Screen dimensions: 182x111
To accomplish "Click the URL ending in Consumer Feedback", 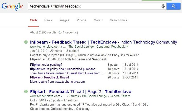I will click(77, 47).
